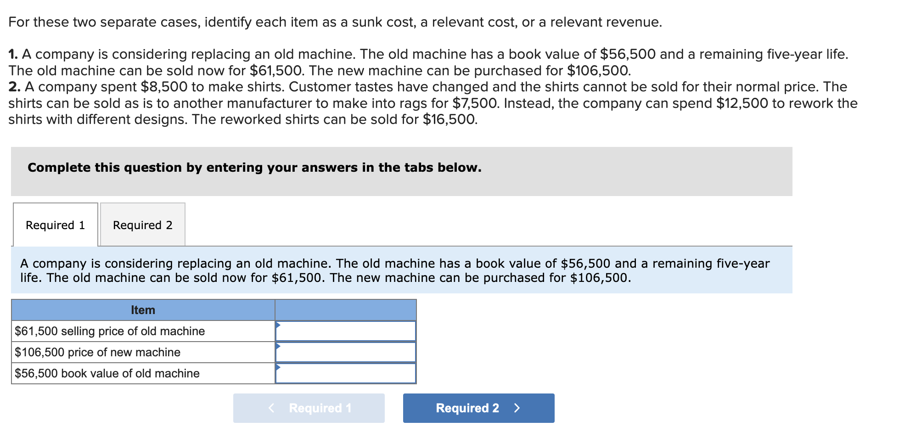The image size is (899, 427).
Task: Click the blue arrow marker on the first answer cell
Action: 279,325
